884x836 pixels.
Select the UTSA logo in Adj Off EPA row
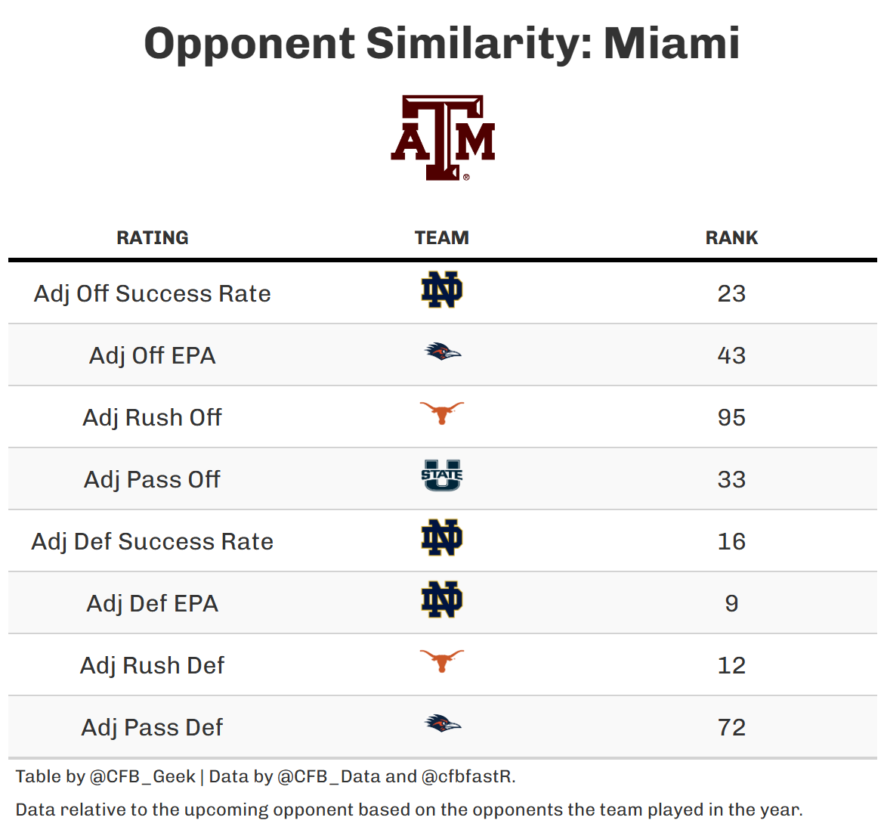tap(442, 352)
